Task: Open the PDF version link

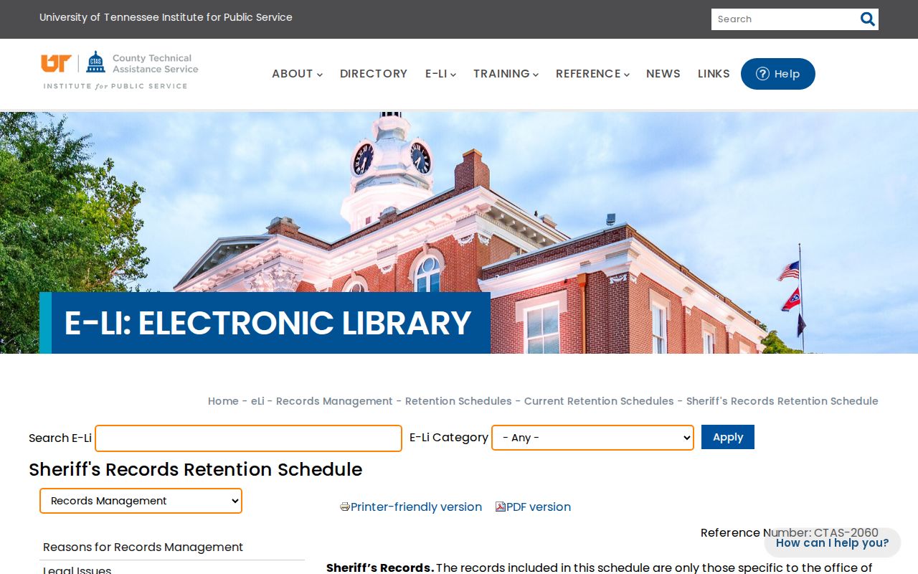Action: pyautogui.click(x=539, y=507)
